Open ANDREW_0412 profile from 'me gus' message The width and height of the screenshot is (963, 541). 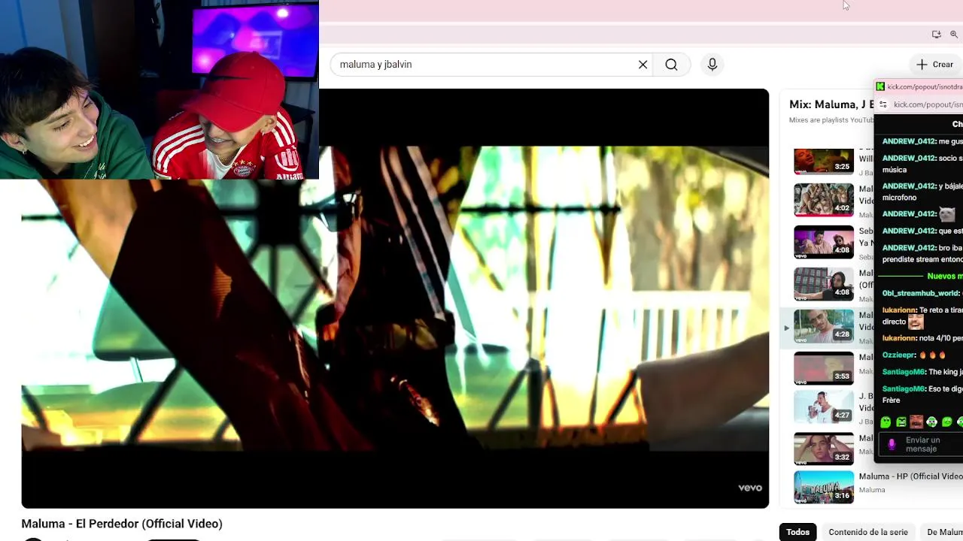[910, 141]
